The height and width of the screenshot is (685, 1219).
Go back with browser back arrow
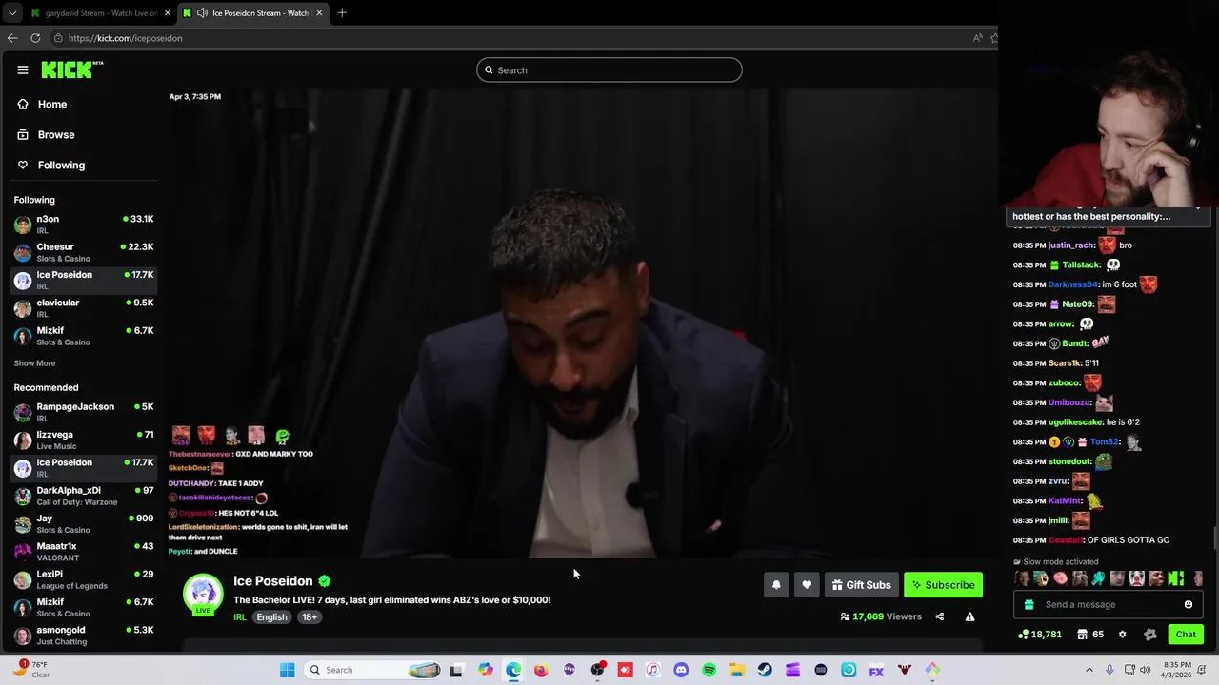tap(12, 38)
